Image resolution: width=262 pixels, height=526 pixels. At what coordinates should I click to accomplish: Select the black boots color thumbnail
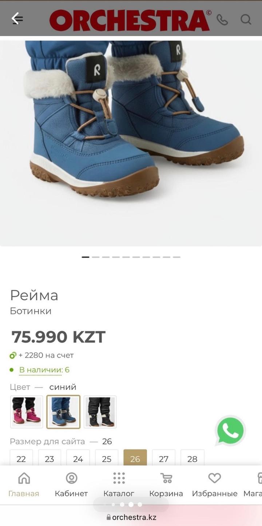(100, 412)
